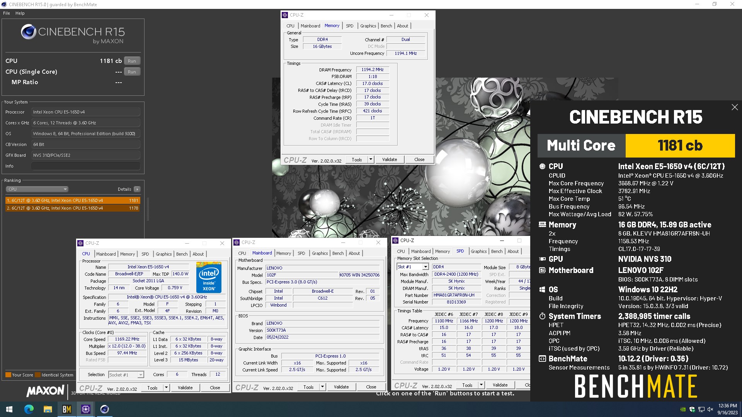This screenshot has width=742, height=417.
Task: Click Validate in CPU-tab CPU-Z window
Action: pos(185,388)
